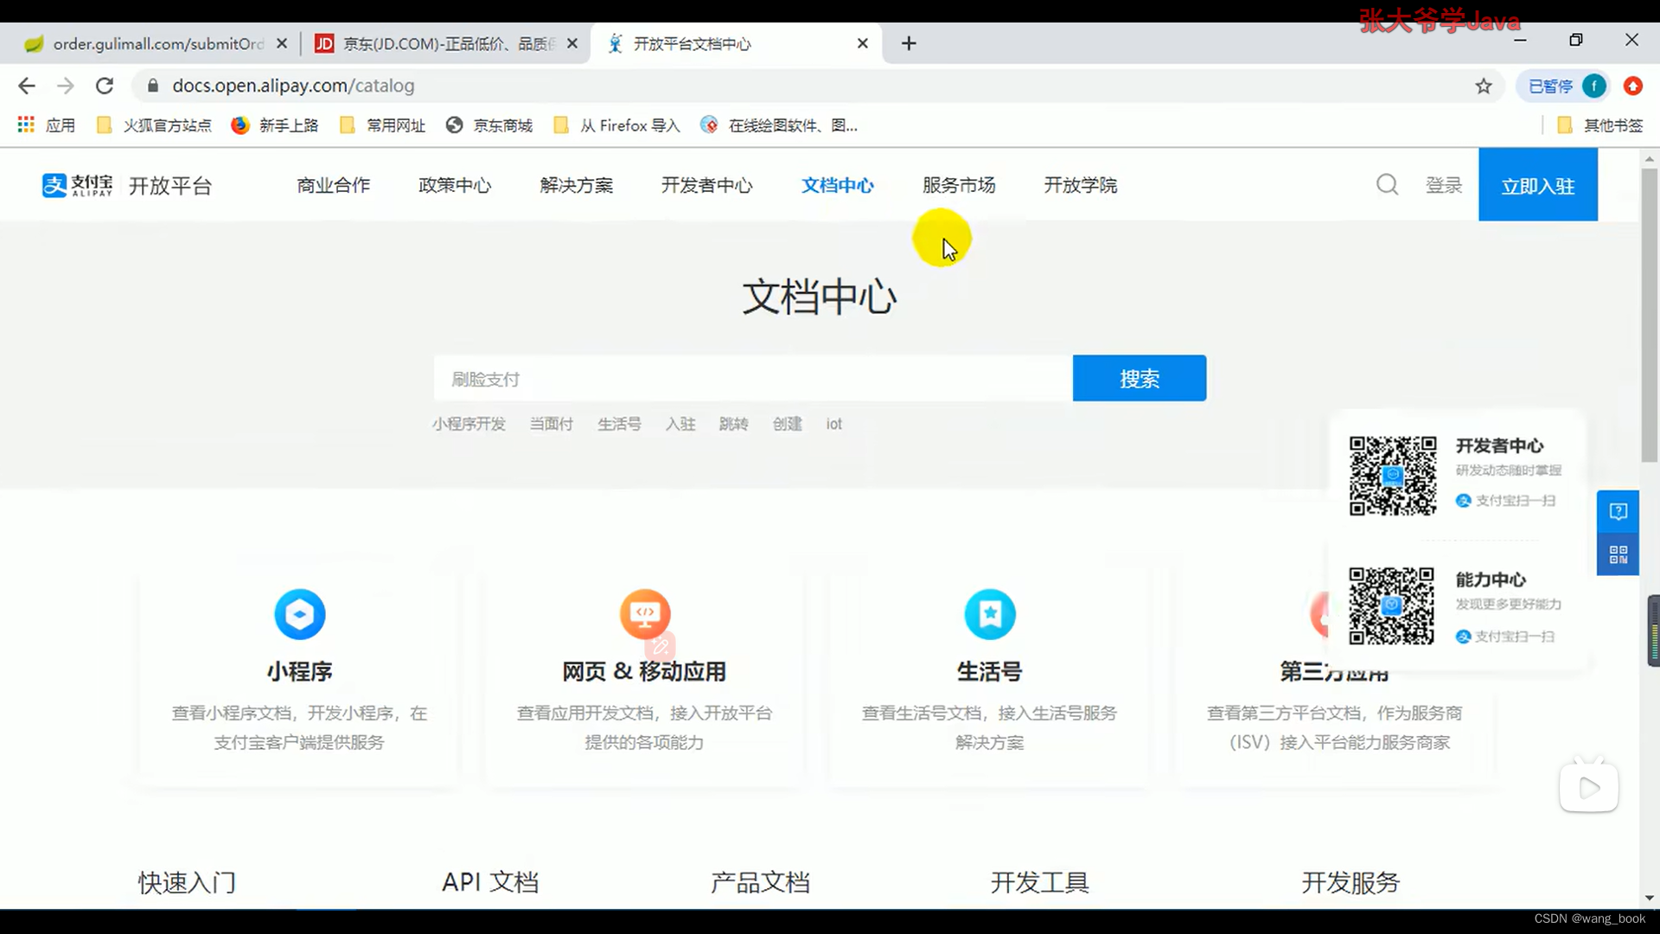Screen dimensions: 1660x934
Task: Select the 当面付 search suggestion
Action: click(552, 424)
